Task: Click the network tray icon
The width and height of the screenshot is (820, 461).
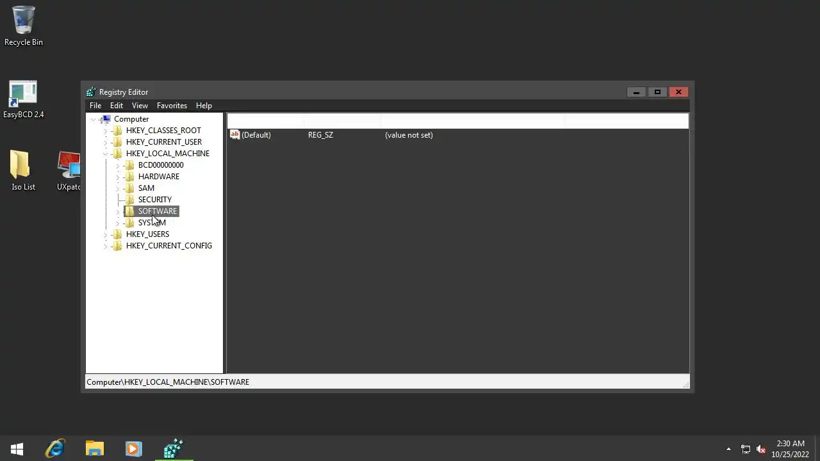Action: point(746,449)
